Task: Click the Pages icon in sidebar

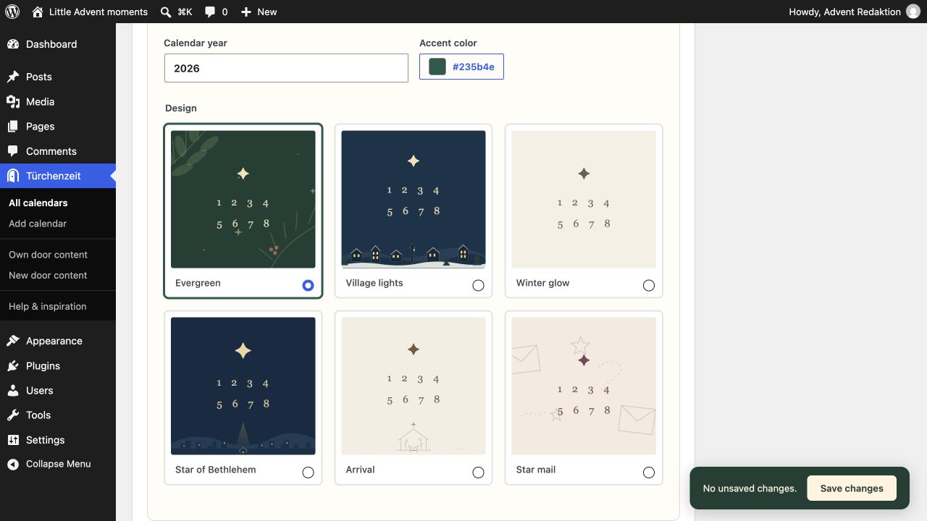Action: coord(13,127)
